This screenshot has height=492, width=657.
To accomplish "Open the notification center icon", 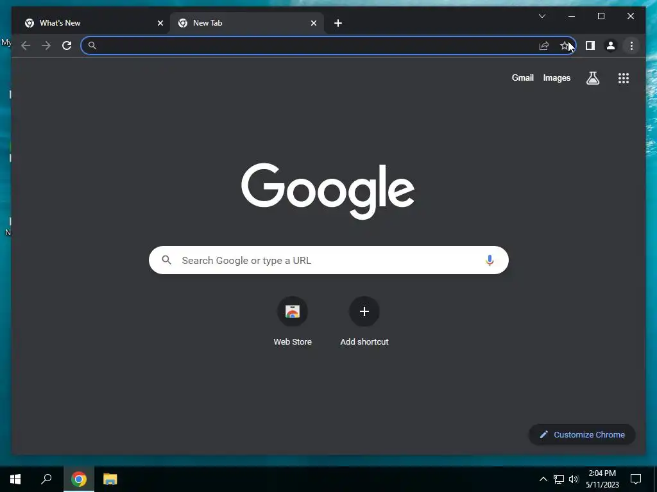I will click(x=636, y=479).
